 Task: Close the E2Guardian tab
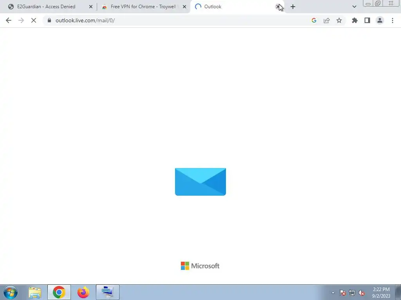(91, 7)
